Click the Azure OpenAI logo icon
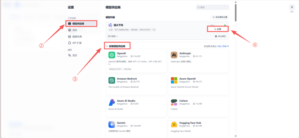Viewport: 299px width, 138px height. pyautogui.click(x=174, y=80)
